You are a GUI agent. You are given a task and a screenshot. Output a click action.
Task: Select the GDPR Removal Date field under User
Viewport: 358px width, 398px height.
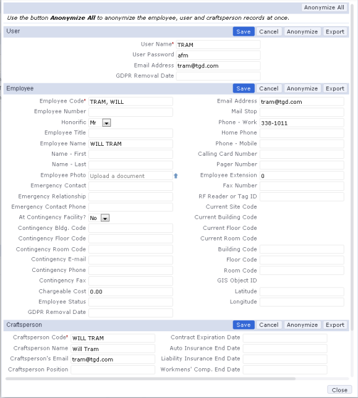pyautogui.click(x=218, y=76)
